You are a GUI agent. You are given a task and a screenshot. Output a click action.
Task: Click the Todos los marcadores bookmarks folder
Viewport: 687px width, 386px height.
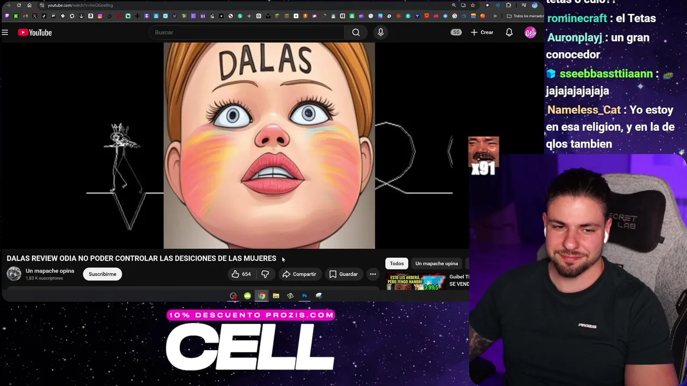coord(525,16)
